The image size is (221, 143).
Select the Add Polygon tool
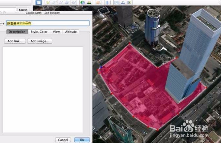click(x=55, y=3)
